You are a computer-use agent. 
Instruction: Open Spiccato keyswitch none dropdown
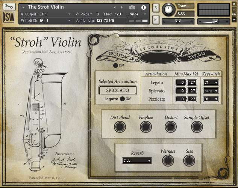(211, 91)
